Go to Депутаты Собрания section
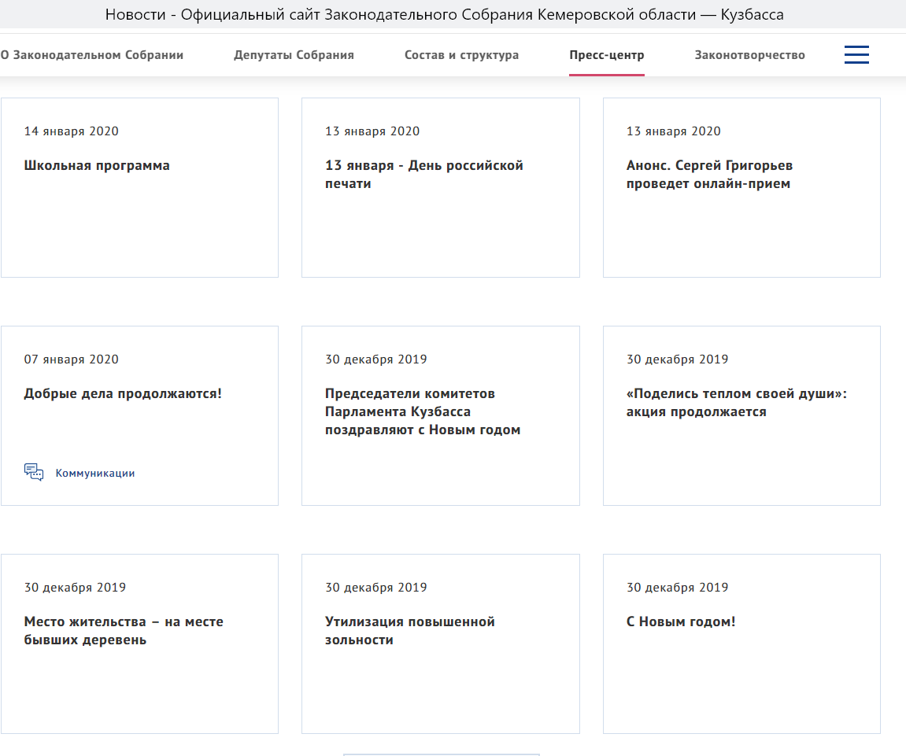 point(294,55)
